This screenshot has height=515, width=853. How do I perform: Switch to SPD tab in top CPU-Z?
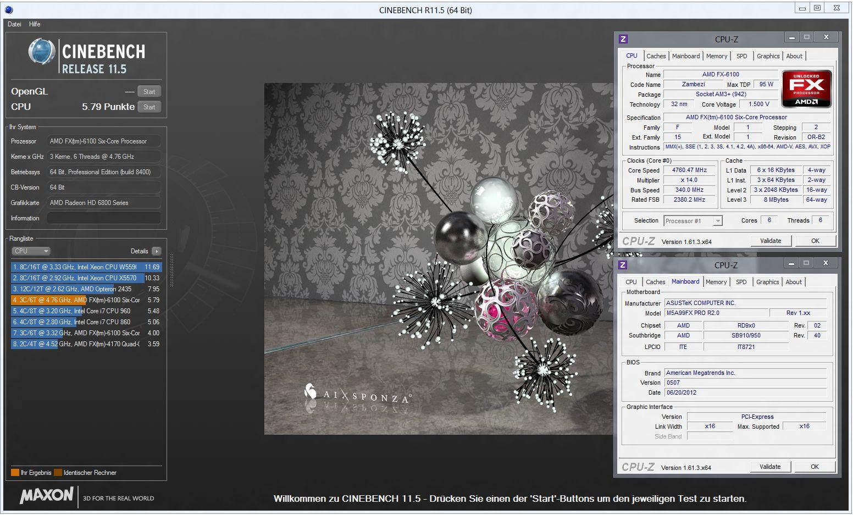point(742,56)
